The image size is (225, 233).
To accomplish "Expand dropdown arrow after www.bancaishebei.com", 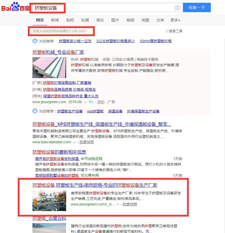I will click(74, 142).
